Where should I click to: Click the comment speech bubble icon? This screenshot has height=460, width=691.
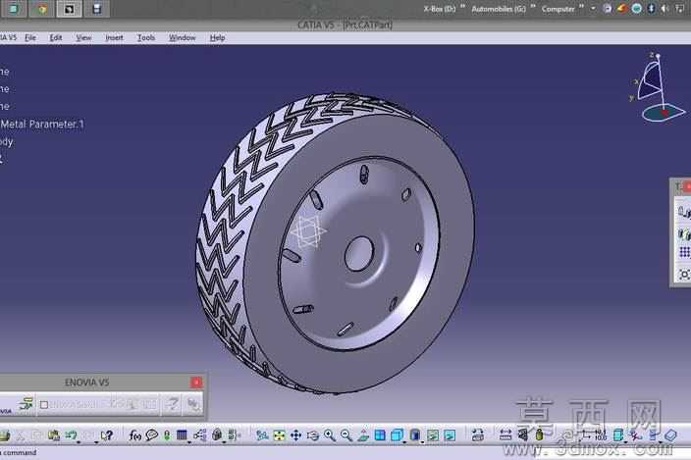152,434
